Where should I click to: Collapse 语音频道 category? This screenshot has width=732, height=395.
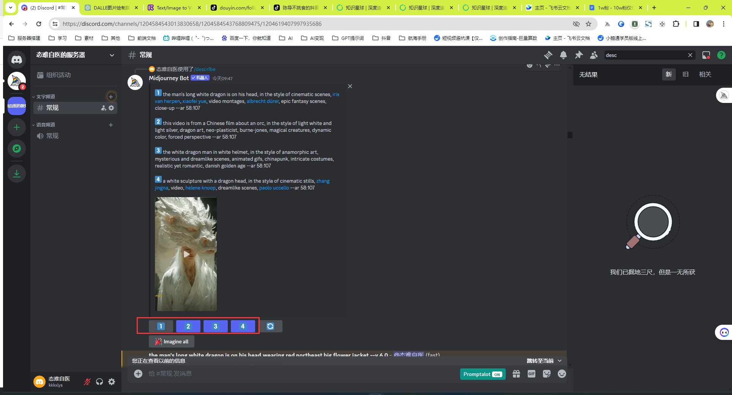44,125
